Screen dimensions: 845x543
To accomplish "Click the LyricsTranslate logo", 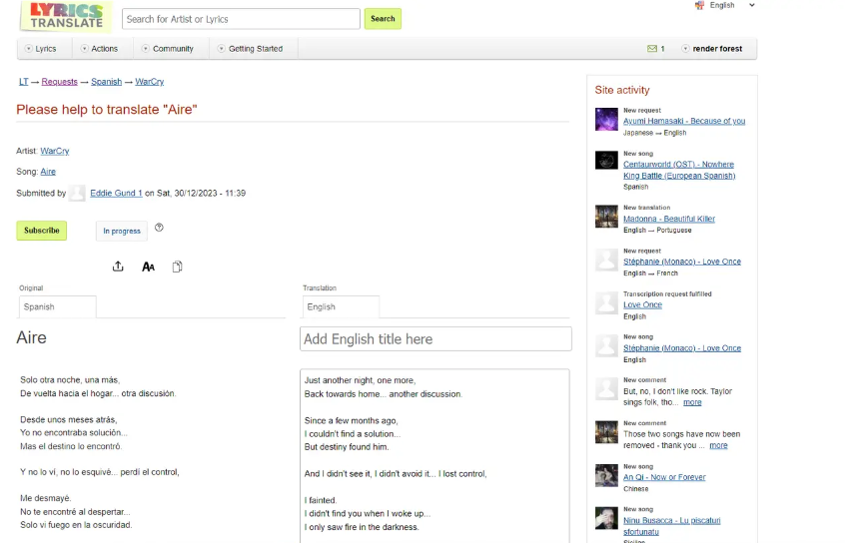I will [x=66, y=16].
